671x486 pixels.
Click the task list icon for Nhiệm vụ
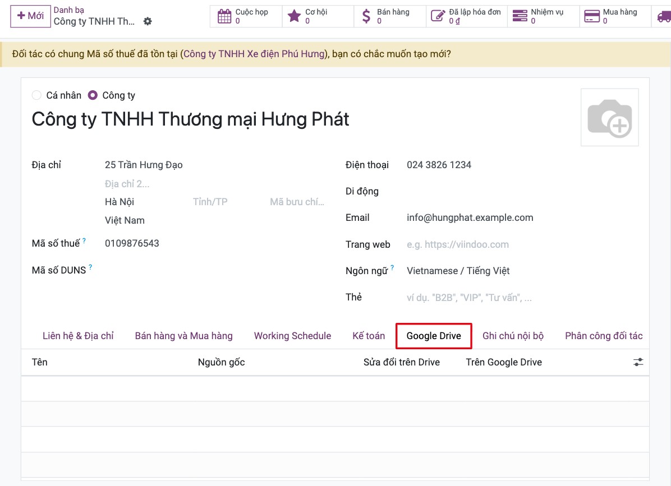click(x=520, y=16)
